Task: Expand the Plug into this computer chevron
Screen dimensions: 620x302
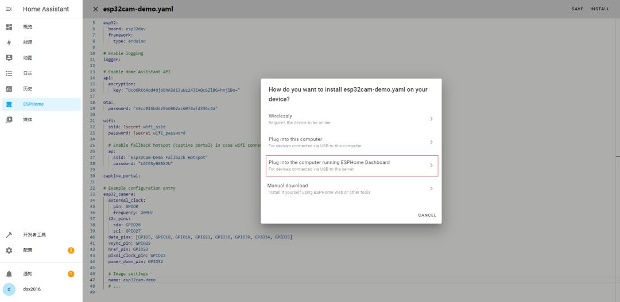Action: click(431, 142)
